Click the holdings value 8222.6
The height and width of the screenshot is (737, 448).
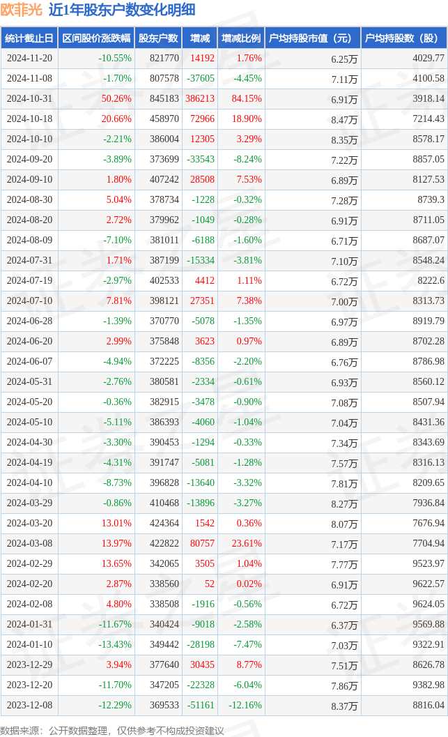431,280
